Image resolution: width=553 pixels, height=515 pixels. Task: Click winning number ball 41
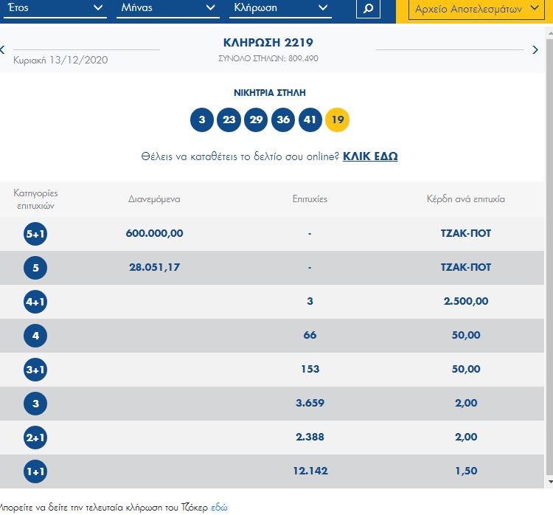(x=310, y=120)
